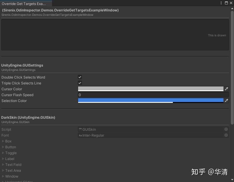Open the window options kebab menu
Screen dimensions: 234x182
221,3
